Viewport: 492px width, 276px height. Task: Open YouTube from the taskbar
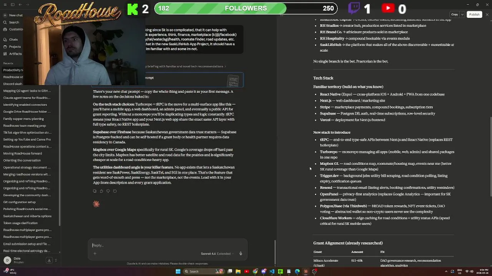click(x=247, y=271)
